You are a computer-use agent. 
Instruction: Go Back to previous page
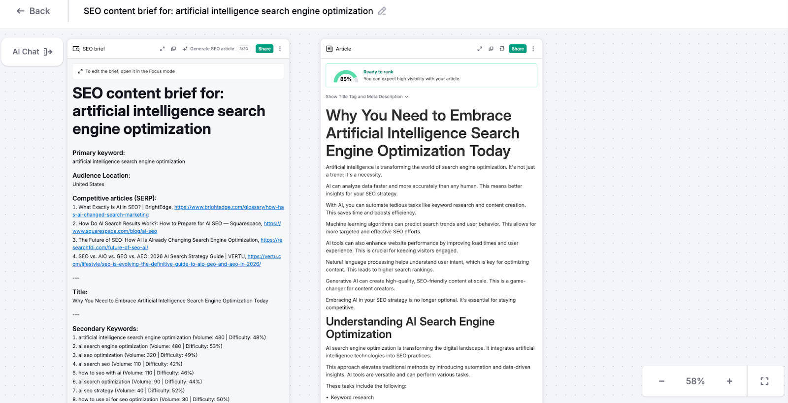33,11
